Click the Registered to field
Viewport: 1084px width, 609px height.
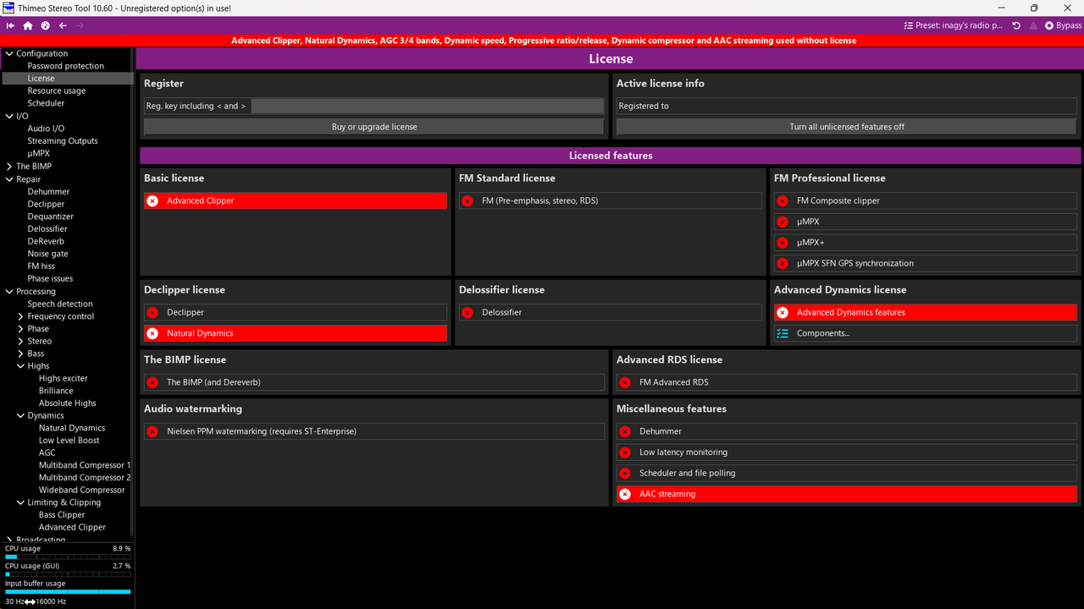click(847, 106)
